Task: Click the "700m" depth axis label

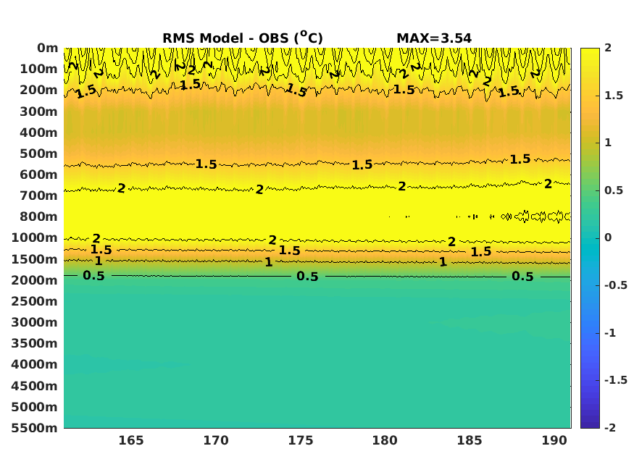Action: (39, 196)
